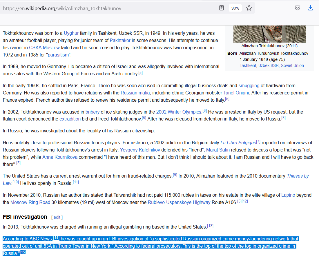Jump to citation [10] after Thieves by Law
This screenshot has width=319, height=261.
(16, 182)
